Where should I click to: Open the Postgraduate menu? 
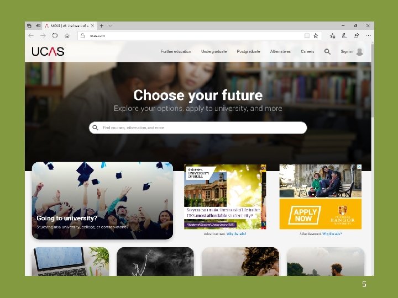(x=249, y=51)
